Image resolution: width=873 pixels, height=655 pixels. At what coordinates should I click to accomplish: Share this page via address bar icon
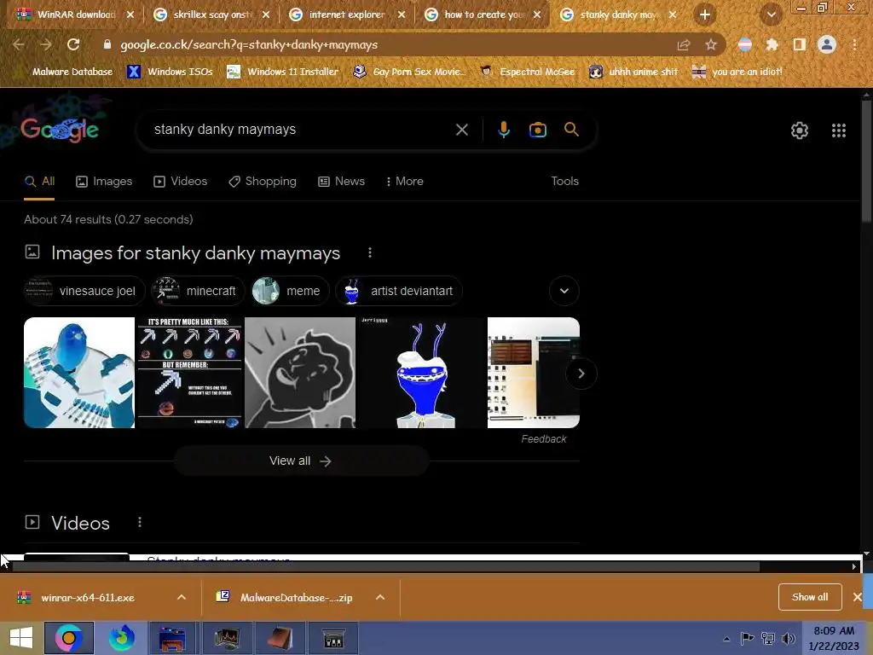point(683,45)
